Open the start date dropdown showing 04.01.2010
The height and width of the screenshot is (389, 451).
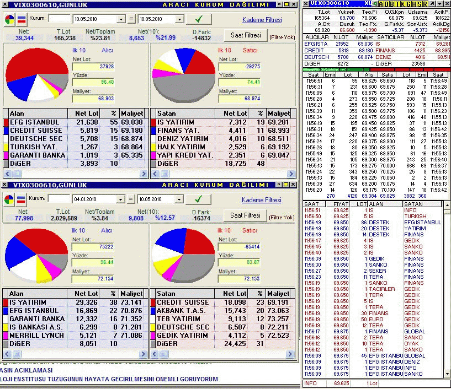(121, 199)
